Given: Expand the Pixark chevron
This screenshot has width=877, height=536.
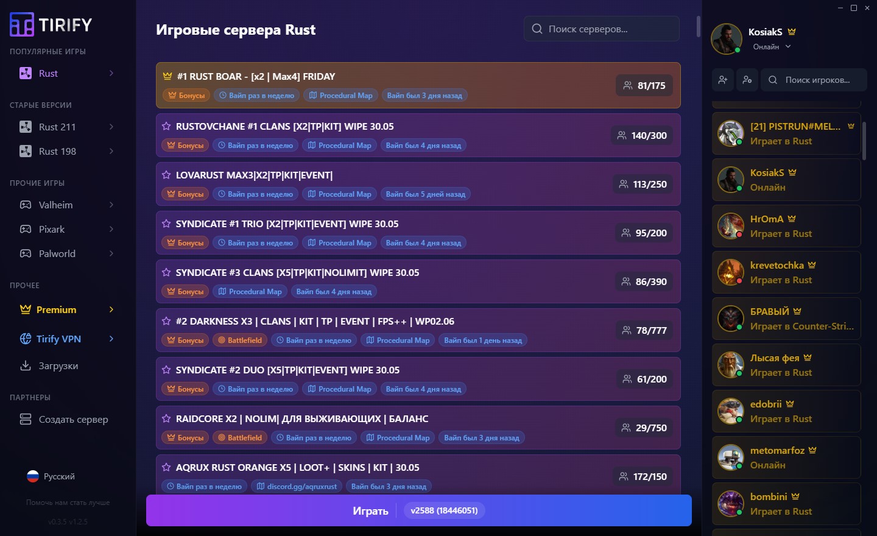Looking at the screenshot, I should tap(111, 229).
